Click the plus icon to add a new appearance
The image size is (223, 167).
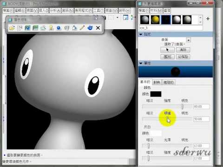coord(208,19)
